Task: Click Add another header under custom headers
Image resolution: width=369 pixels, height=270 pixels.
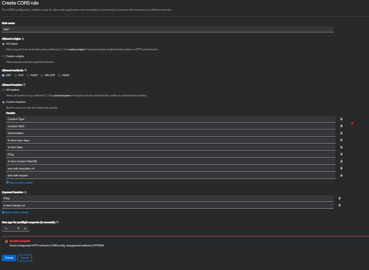Action: coord(21,183)
